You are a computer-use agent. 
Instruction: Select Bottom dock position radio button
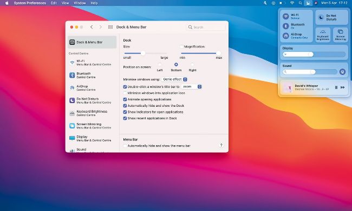click(176, 64)
